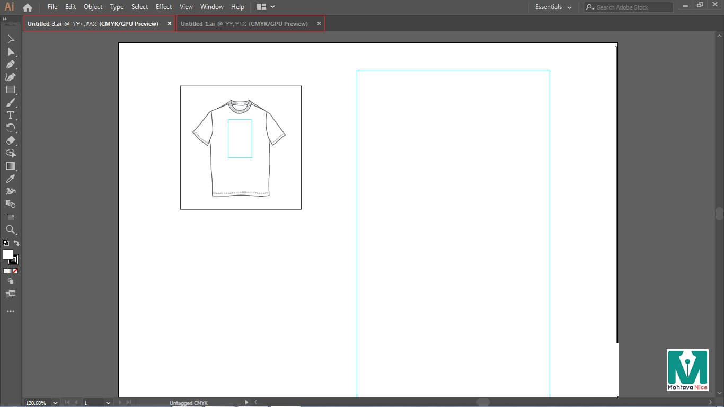The image size is (724, 407).
Task: Open the Effect menu
Action: pyautogui.click(x=164, y=7)
